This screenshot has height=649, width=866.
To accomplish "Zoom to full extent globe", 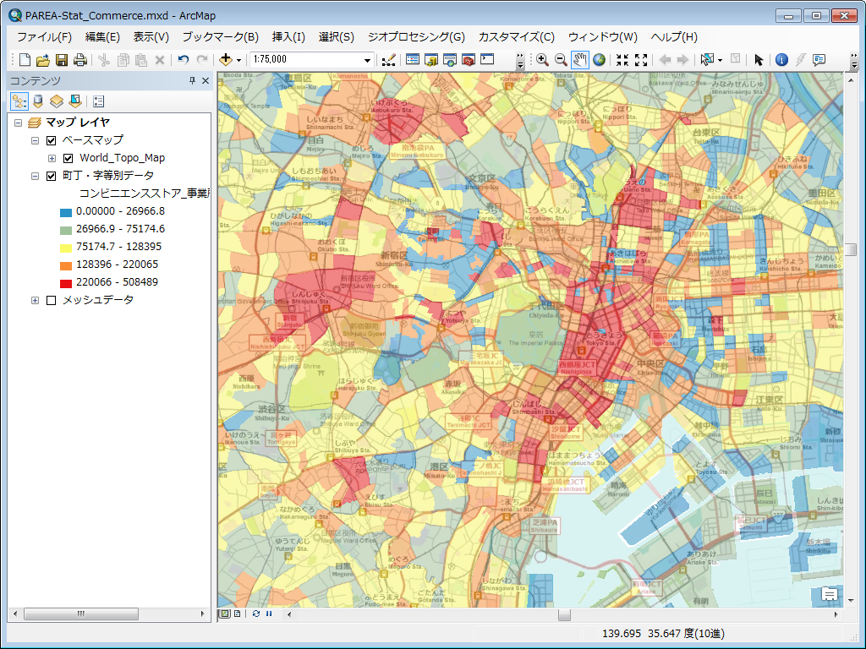I will (x=599, y=60).
